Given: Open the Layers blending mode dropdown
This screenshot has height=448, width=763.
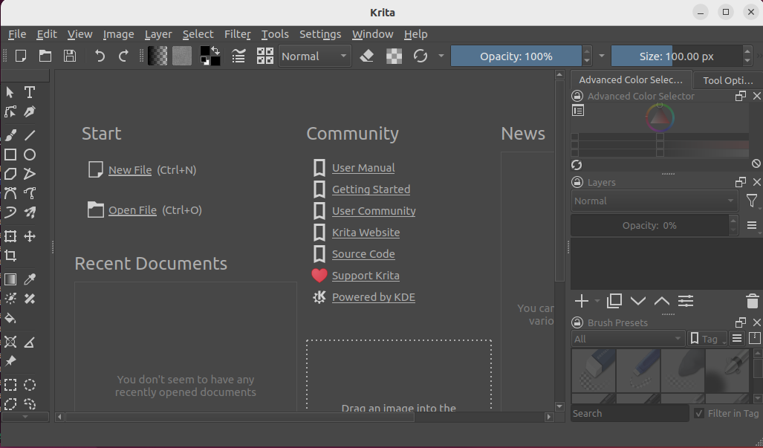Looking at the screenshot, I should click(x=654, y=201).
